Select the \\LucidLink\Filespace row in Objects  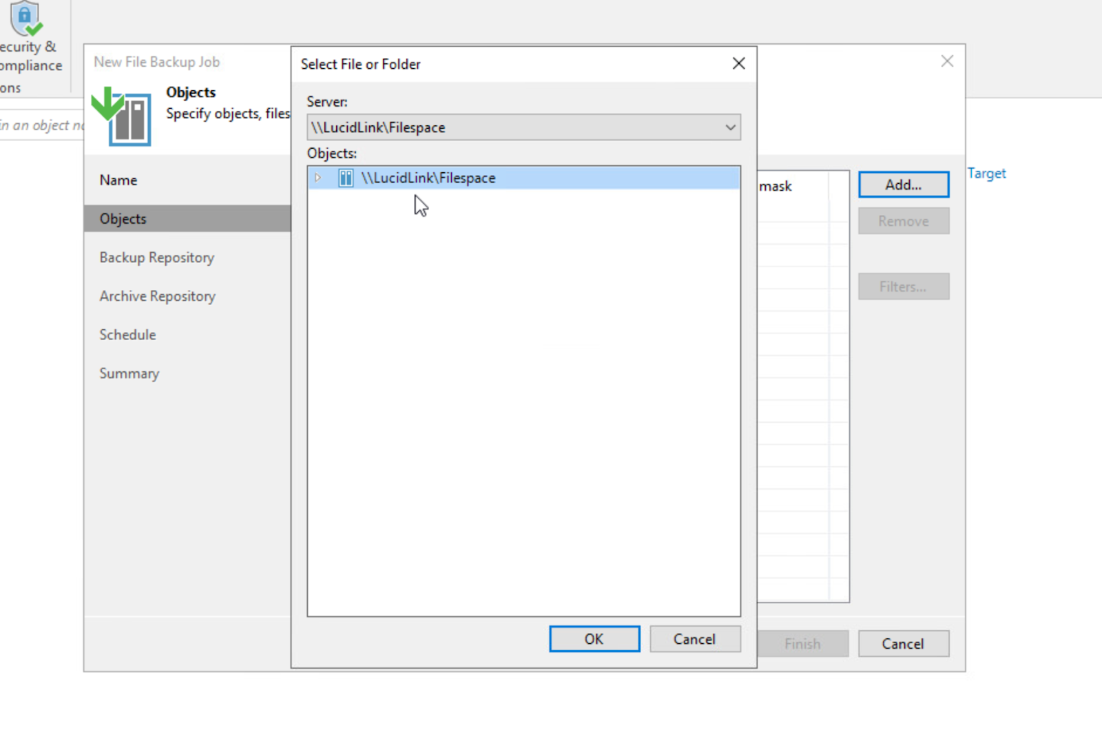pyautogui.click(x=523, y=178)
